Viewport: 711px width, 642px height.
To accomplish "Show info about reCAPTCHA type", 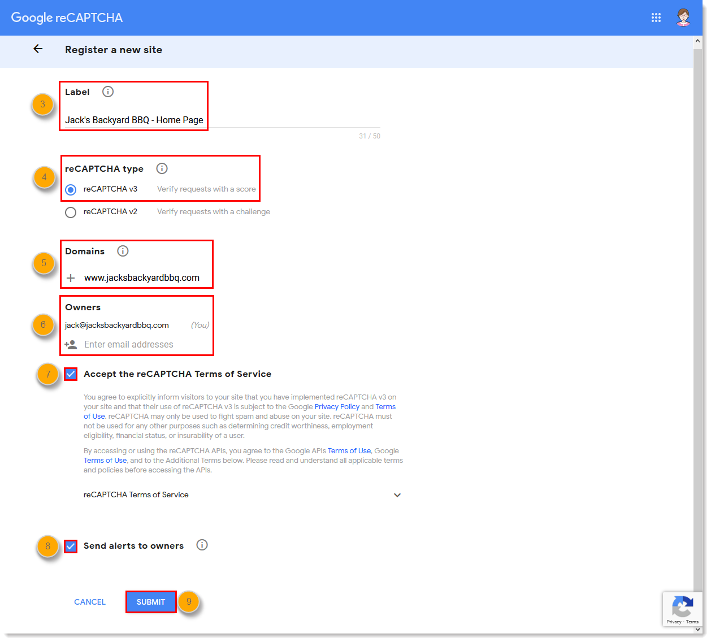I will coord(162,168).
